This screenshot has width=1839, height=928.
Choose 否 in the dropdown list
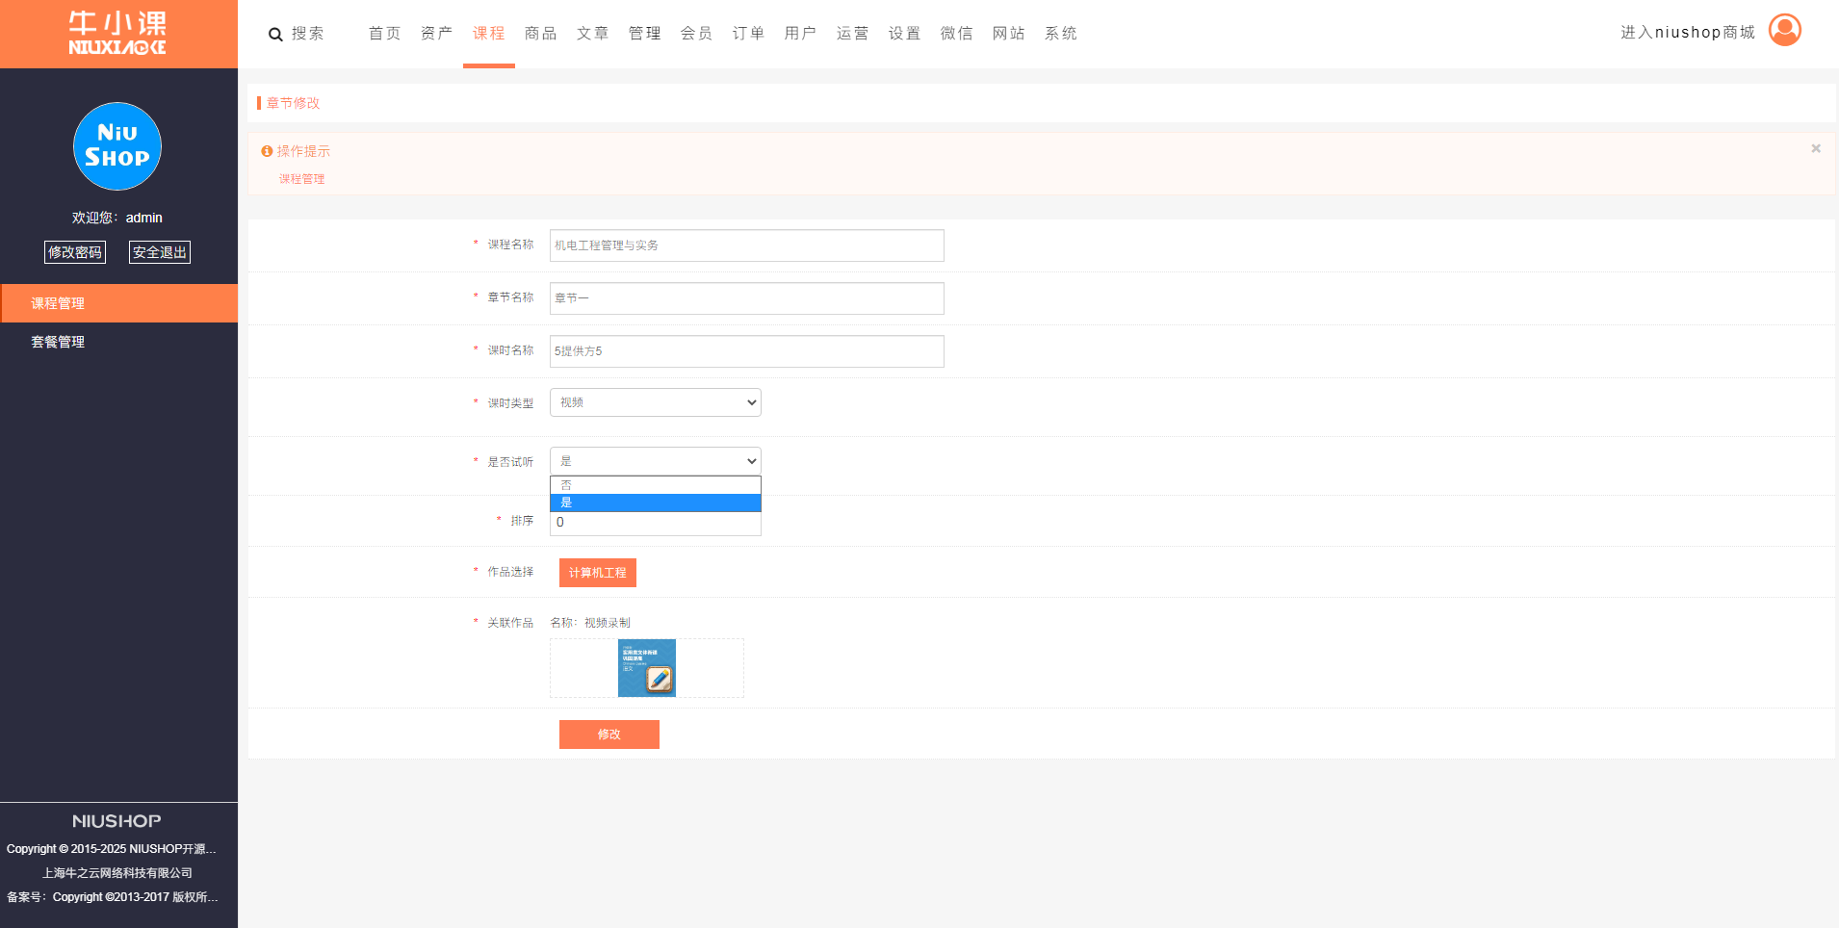coord(655,485)
